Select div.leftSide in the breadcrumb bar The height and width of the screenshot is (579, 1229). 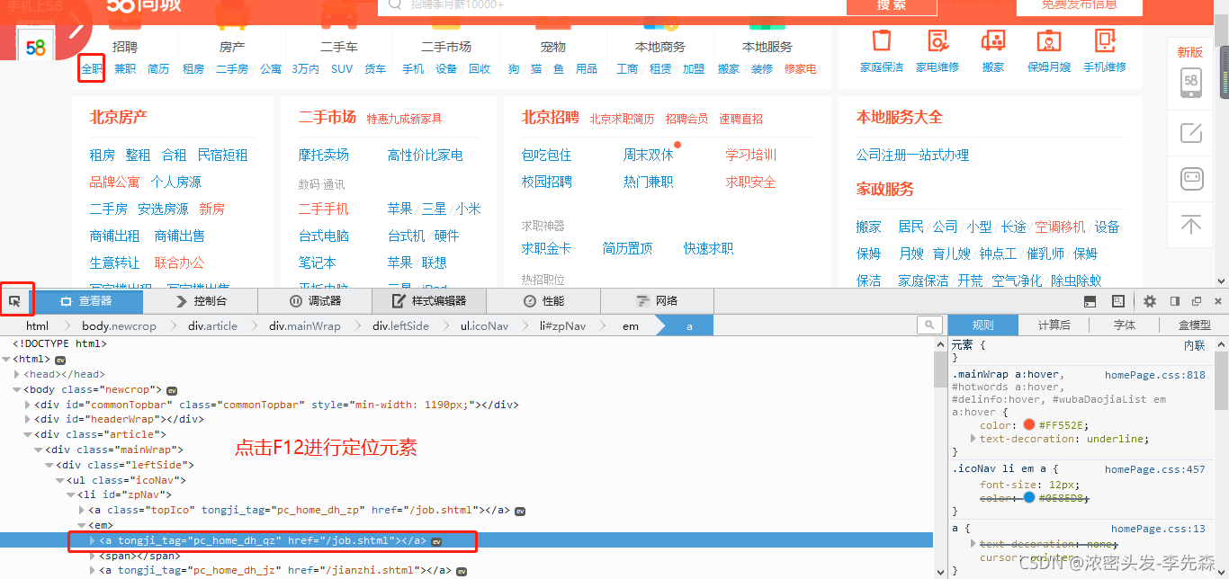400,325
